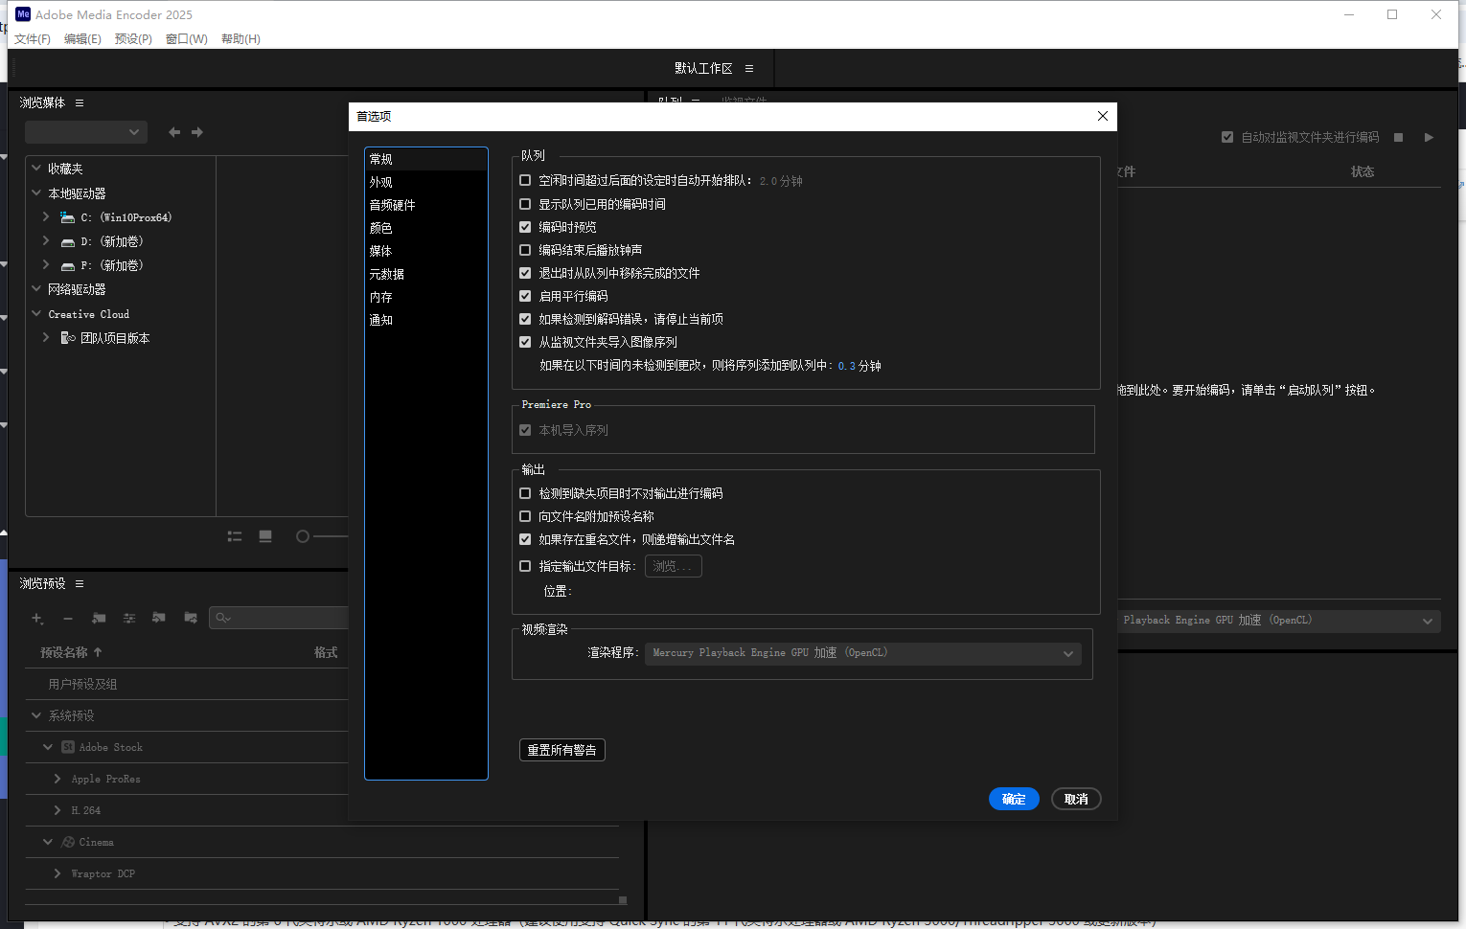Toggle the 向文件名附加预设名称 checkbox

pyautogui.click(x=525, y=516)
